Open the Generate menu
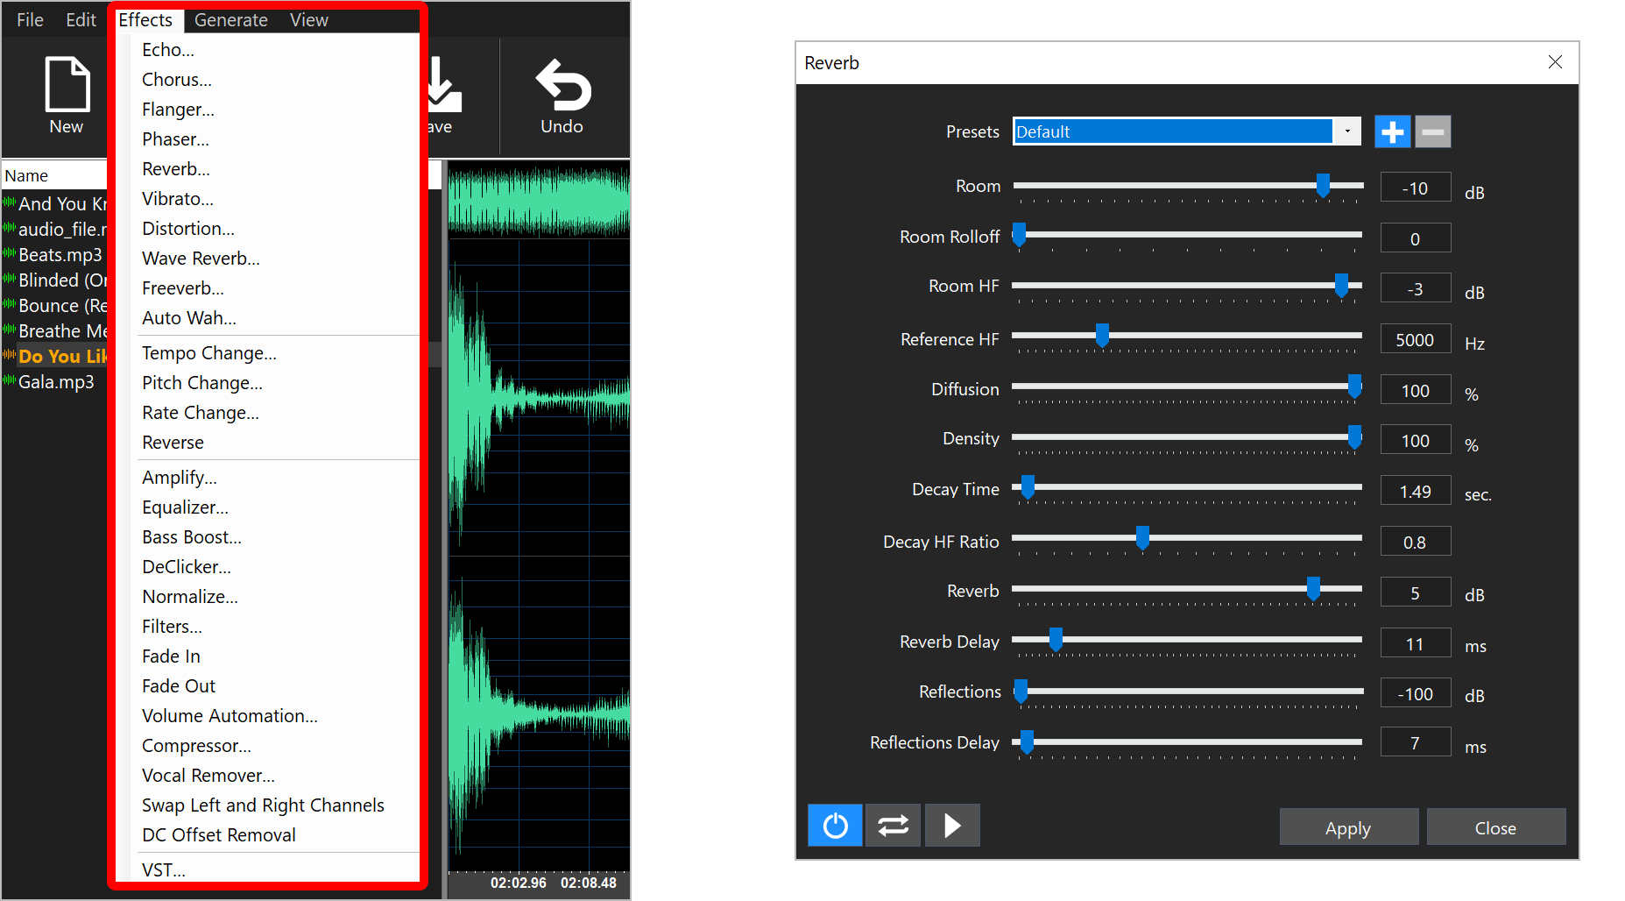This screenshot has height=901, width=1625. (x=231, y=19)
